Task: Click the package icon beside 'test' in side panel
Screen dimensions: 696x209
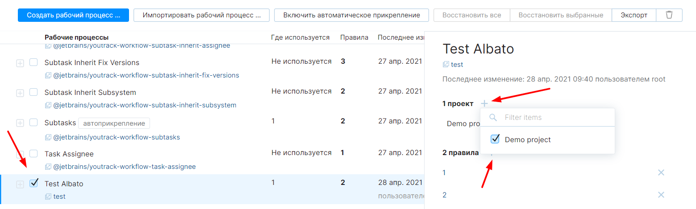Action: tap(446, 65)
